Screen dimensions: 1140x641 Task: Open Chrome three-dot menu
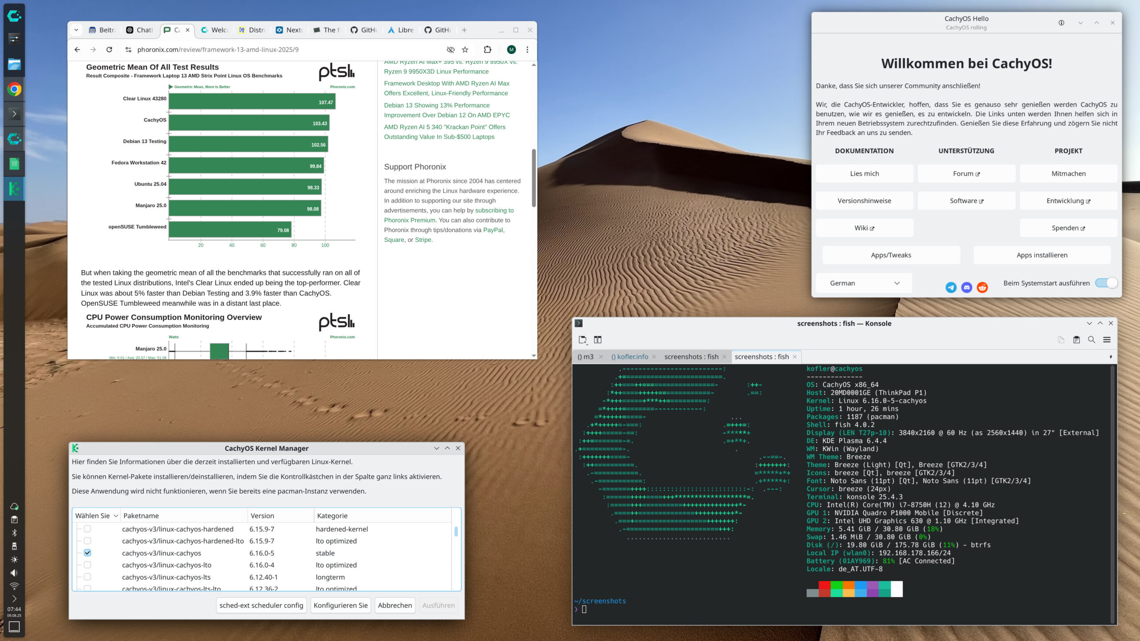tap(527, 49)
